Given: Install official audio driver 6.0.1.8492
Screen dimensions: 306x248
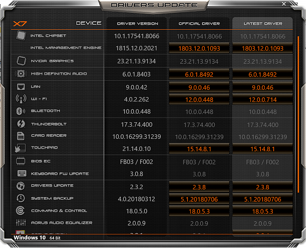Looking at the screenshot, I should click(x=199, y=74).
